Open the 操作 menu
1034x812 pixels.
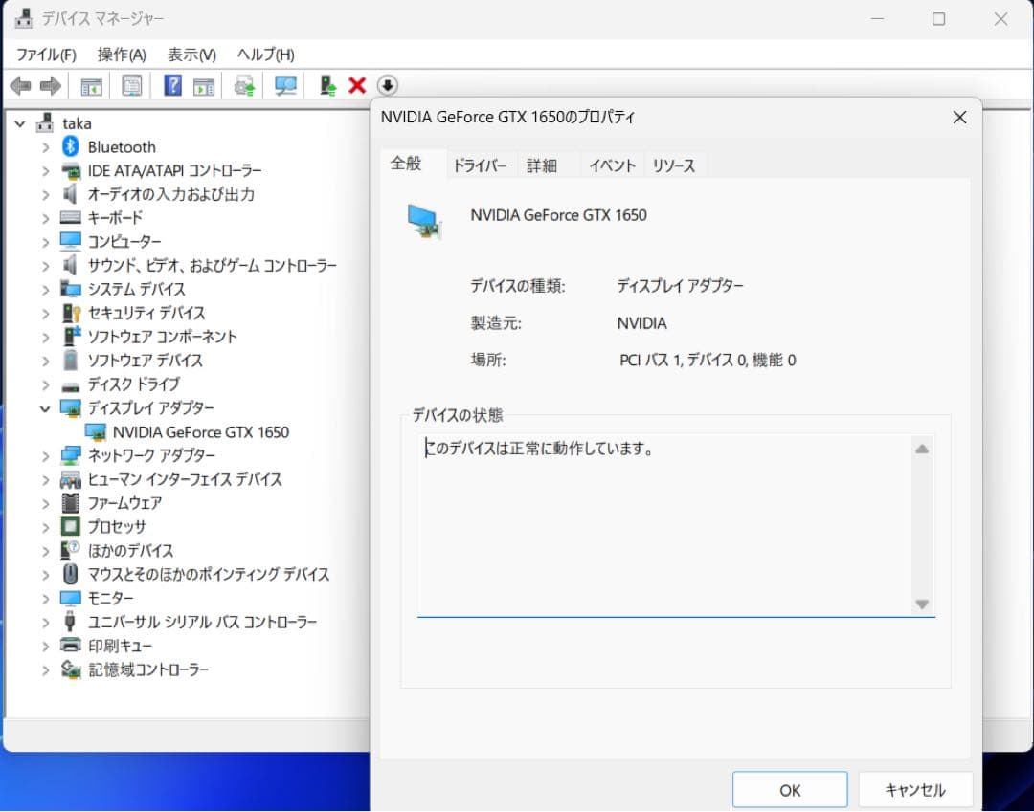point(121,55)
